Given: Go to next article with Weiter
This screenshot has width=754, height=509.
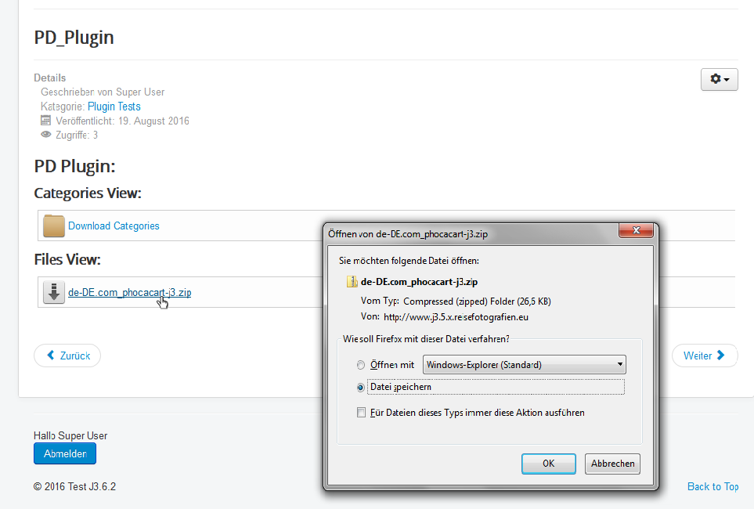Looking at the screenshot, I should tap(705, 356).
